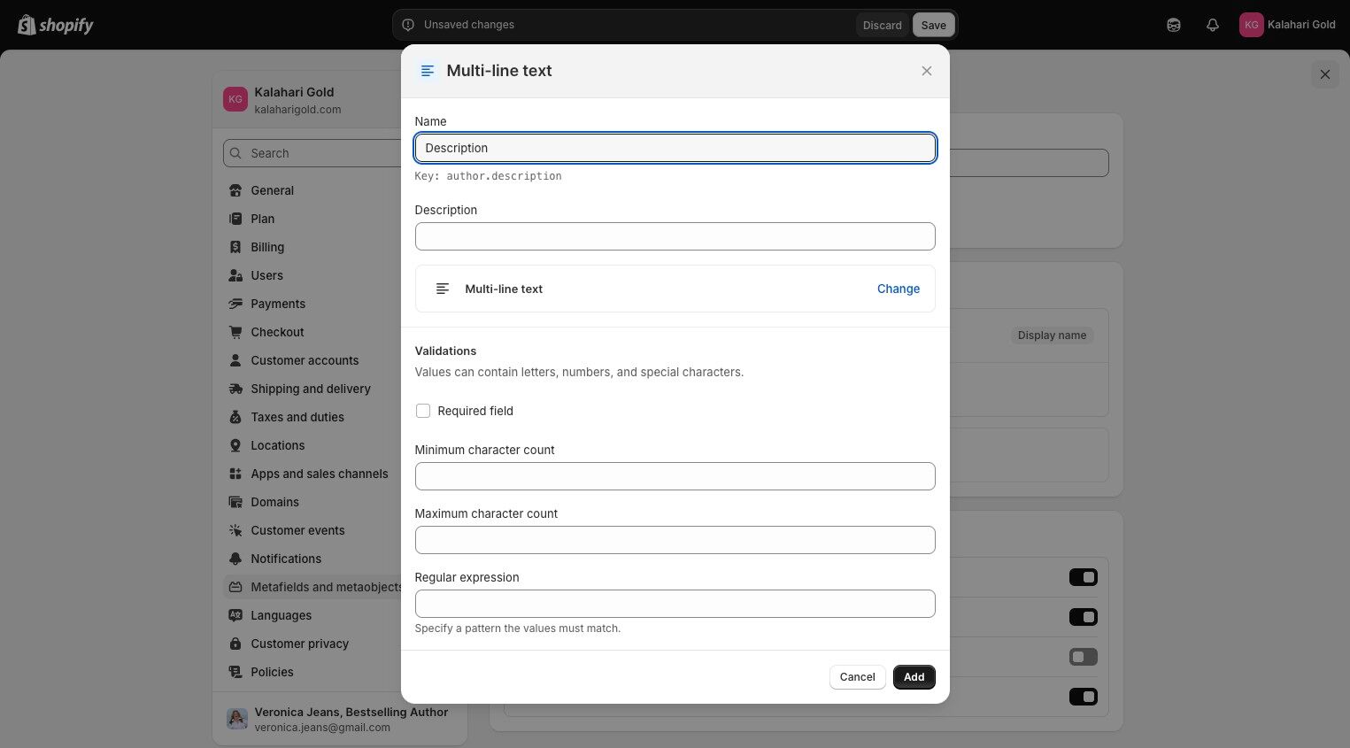
Task: Open the notifications bell
Action: (x=1213, y=25)
